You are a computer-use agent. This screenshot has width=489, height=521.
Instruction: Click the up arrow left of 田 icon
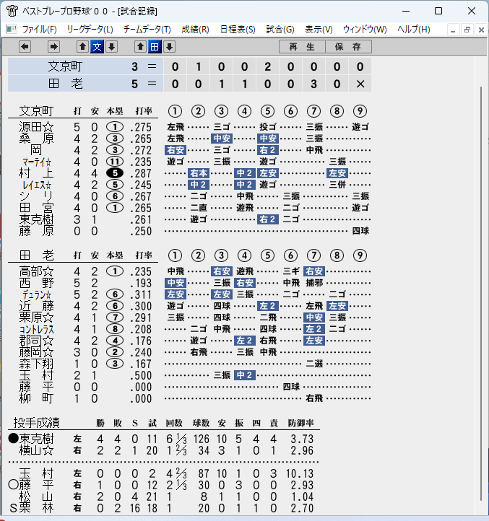(x=140, y=47)
